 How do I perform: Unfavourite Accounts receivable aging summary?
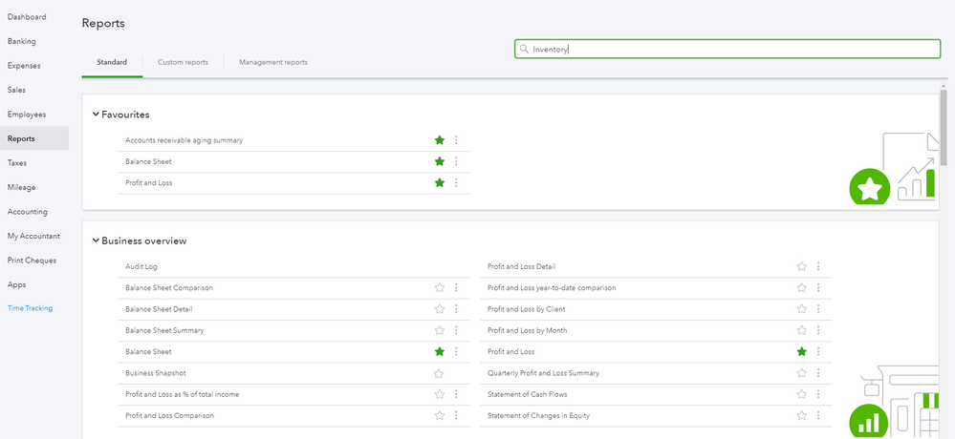tap(440, 140)
